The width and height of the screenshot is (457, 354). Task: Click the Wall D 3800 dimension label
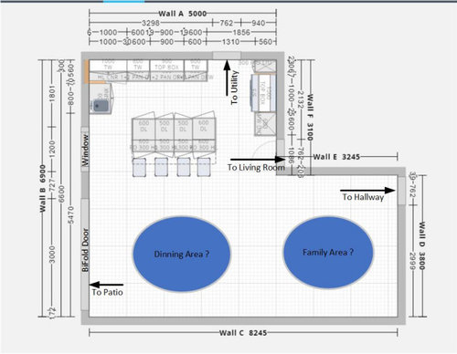tap(421, 245)
